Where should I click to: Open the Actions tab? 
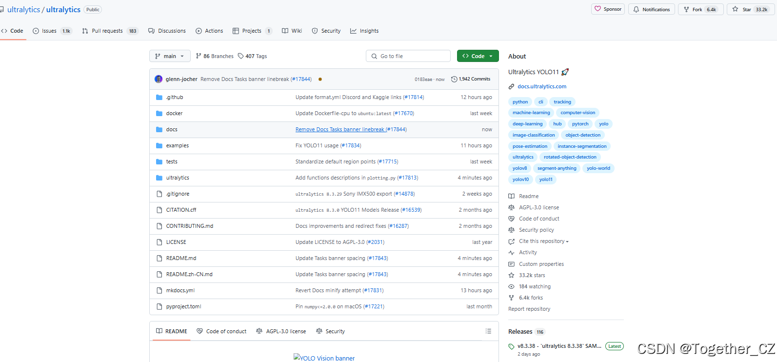click(x=209, y=31)
